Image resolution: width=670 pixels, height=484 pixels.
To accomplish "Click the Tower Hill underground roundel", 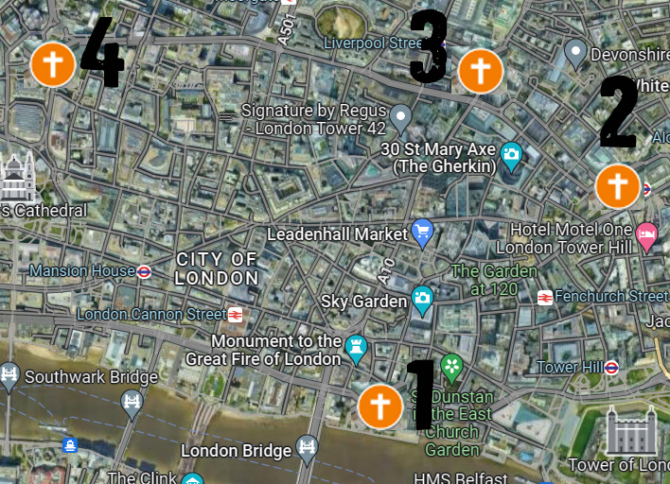I will pos(611,367).
